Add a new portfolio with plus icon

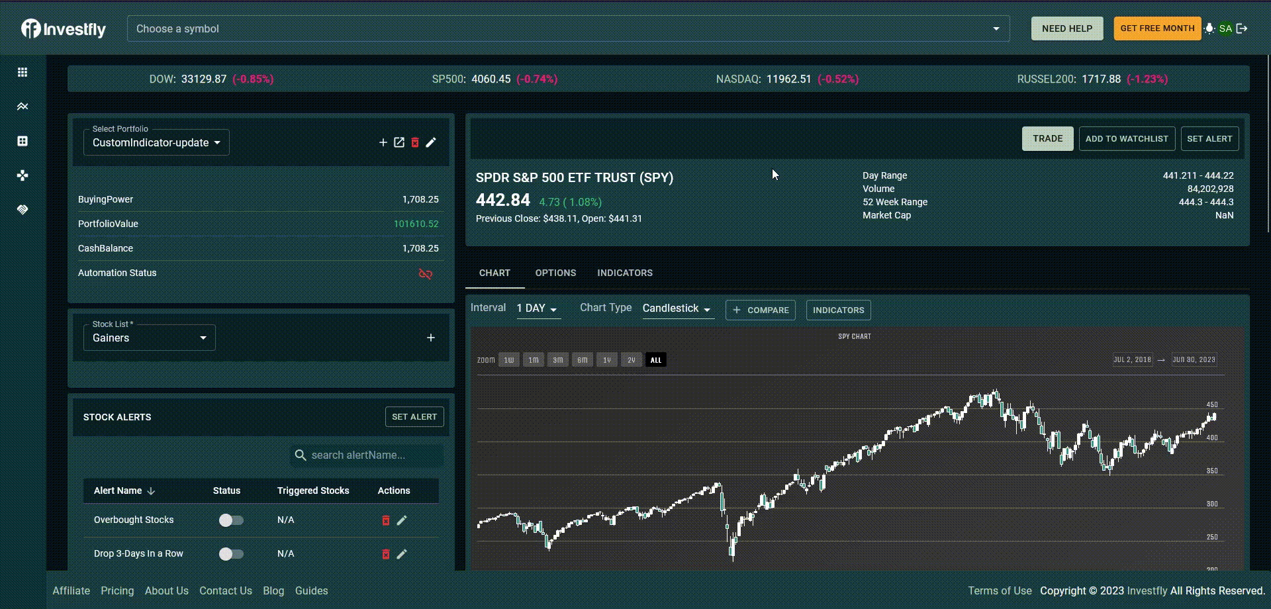point(383,142)
